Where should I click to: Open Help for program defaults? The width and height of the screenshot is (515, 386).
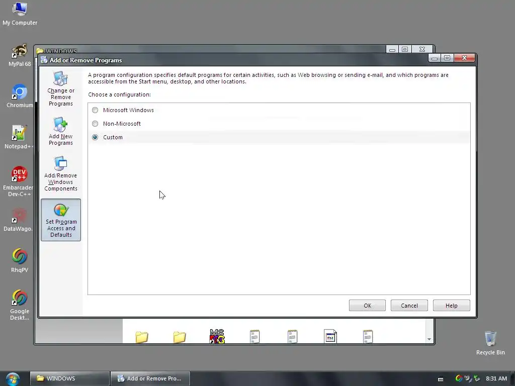(451, 306)
